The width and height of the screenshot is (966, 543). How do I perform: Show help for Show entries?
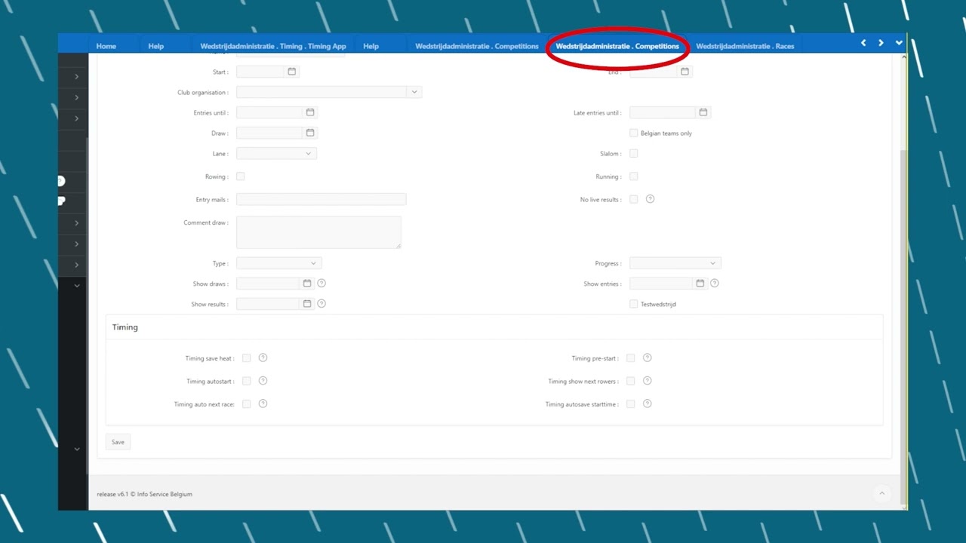(x=715, y=284)
